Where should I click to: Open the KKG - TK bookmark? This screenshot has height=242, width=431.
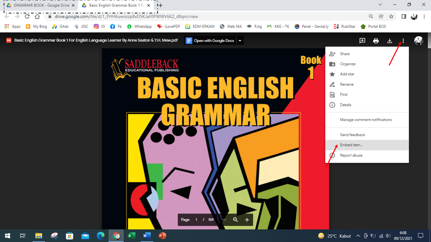click(x=278, y=26)
